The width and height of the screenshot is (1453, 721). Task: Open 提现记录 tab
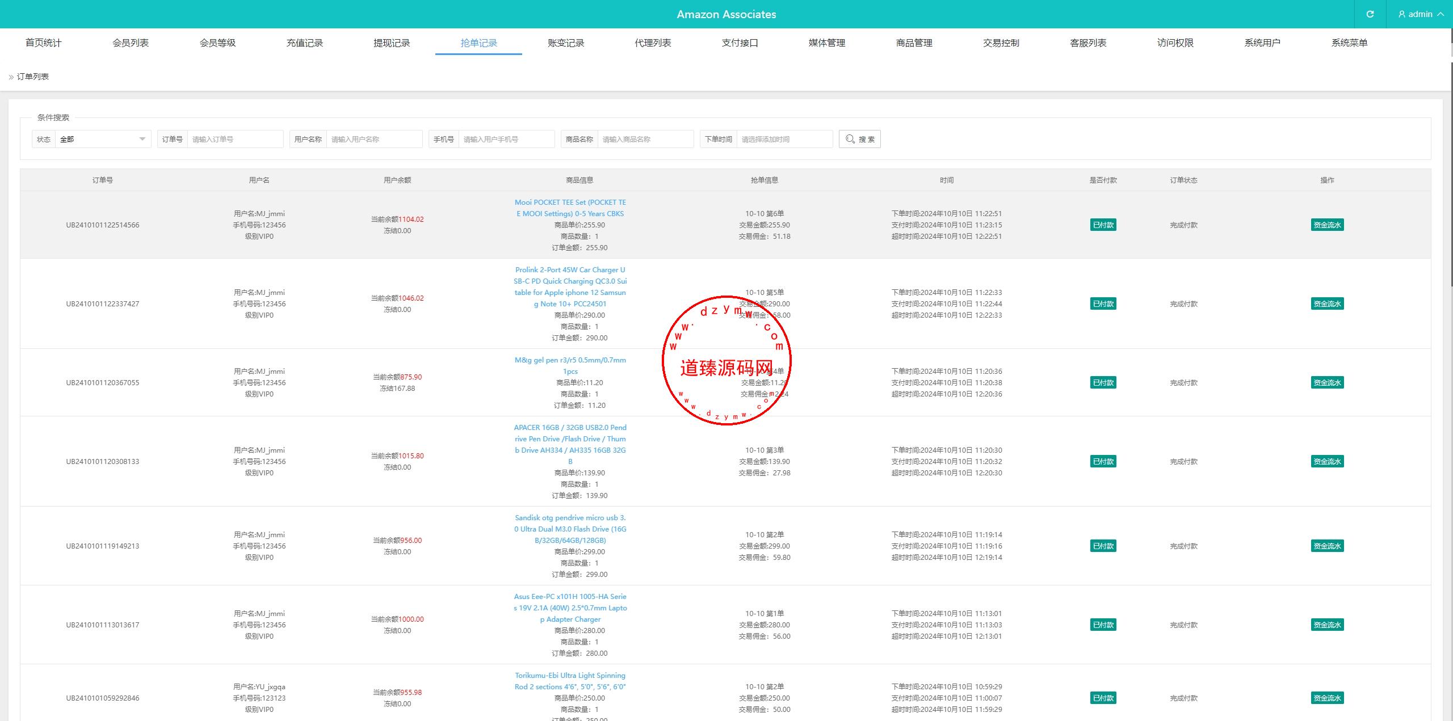[392, 43]
